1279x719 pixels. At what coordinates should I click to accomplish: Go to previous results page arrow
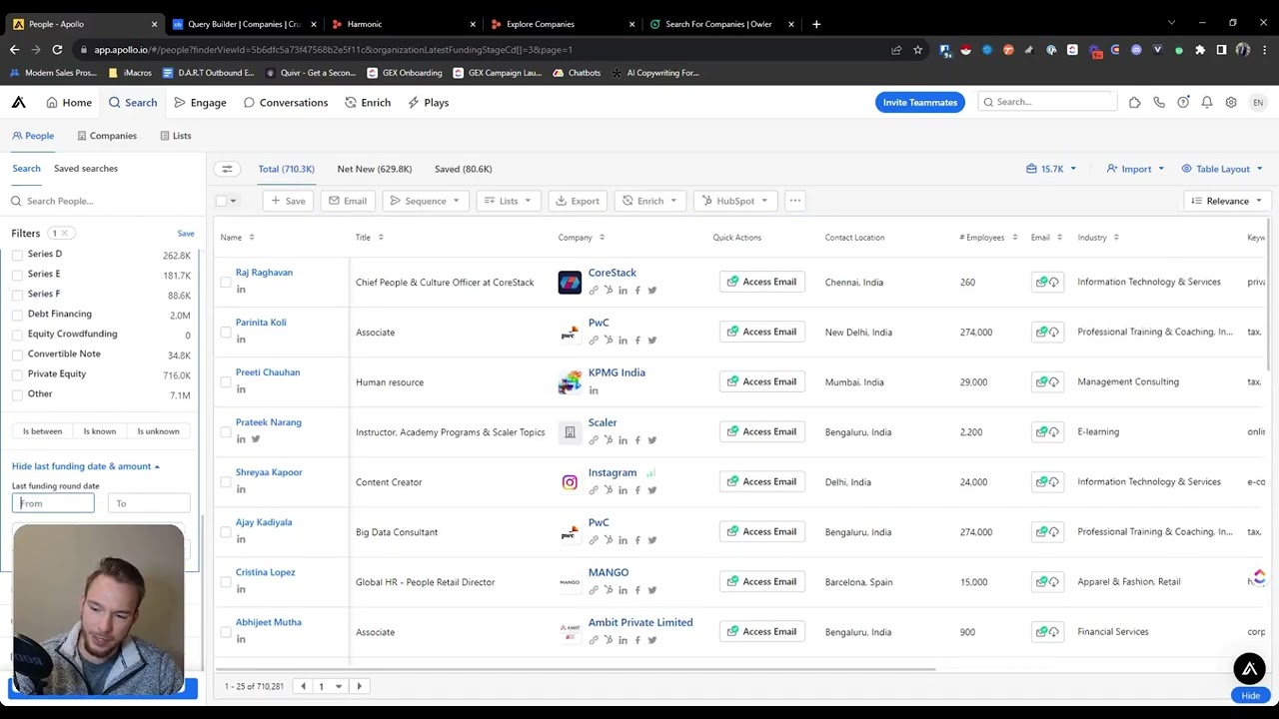303,686
